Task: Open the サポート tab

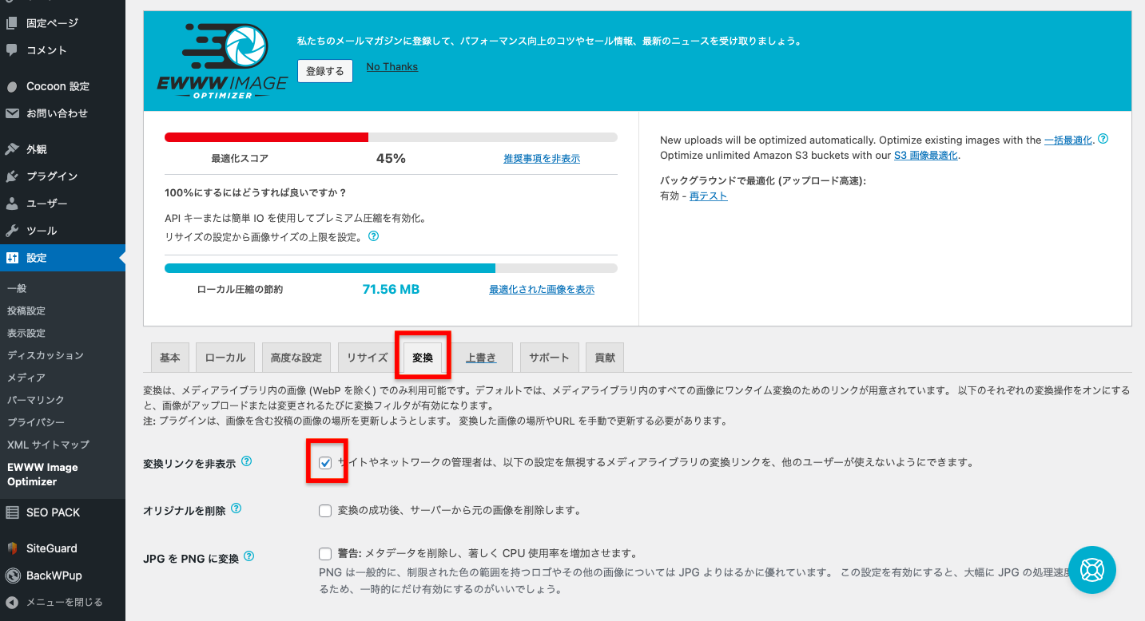Action: point(549,358)
